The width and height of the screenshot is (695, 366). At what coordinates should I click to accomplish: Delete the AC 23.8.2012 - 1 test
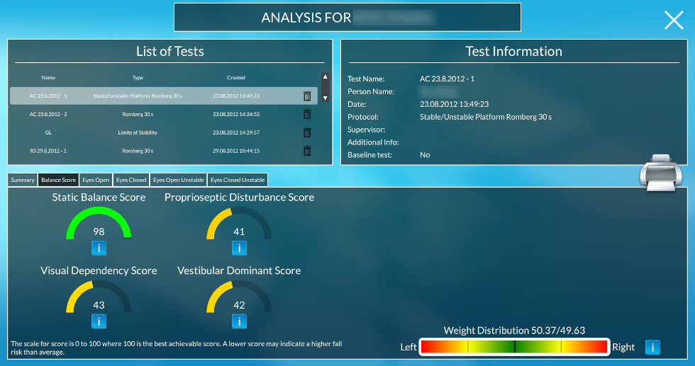[307, 96]
